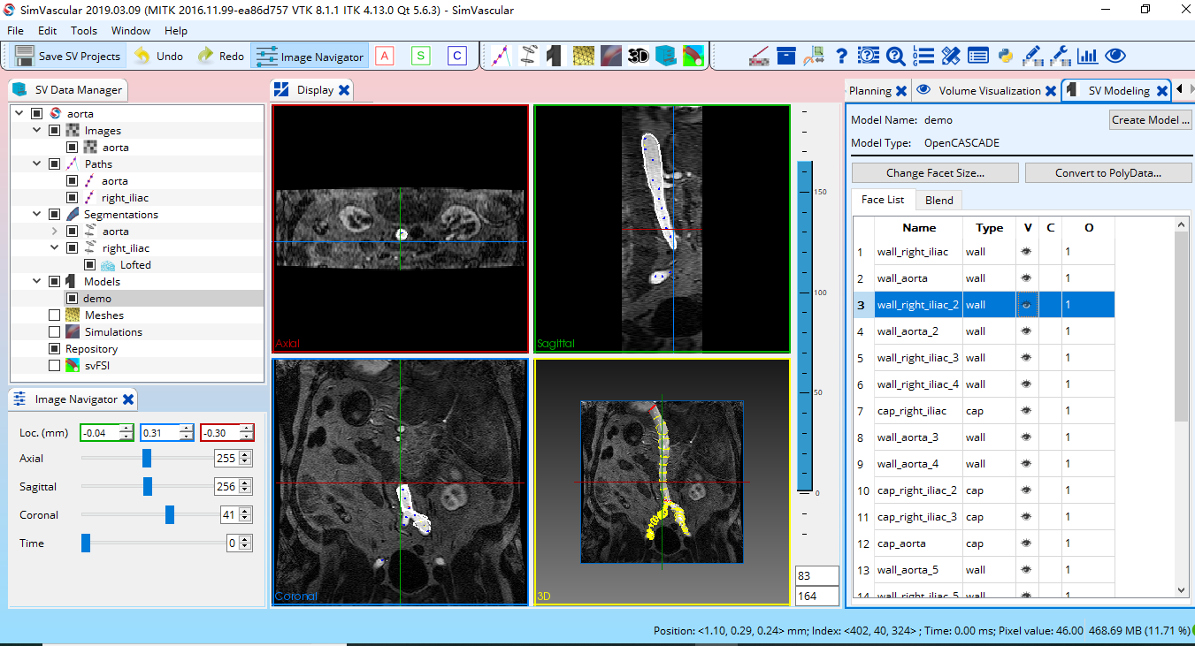Click the properties list icon beside Python
The image size is (1195, 646).
point(978,56)
